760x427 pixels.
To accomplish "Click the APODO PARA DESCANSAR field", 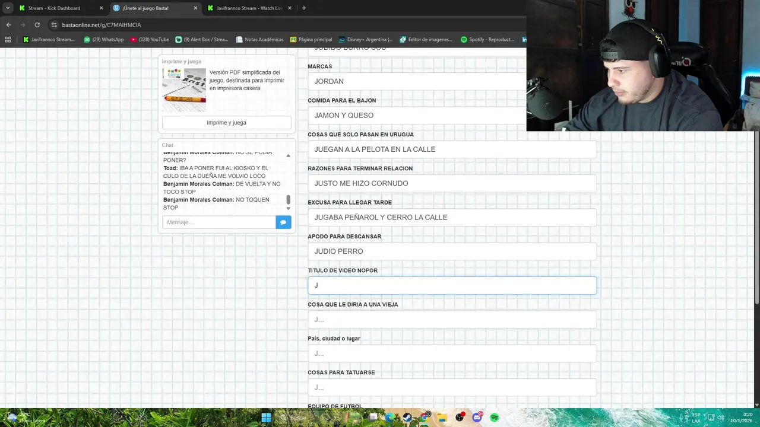I will pos(452,251).
